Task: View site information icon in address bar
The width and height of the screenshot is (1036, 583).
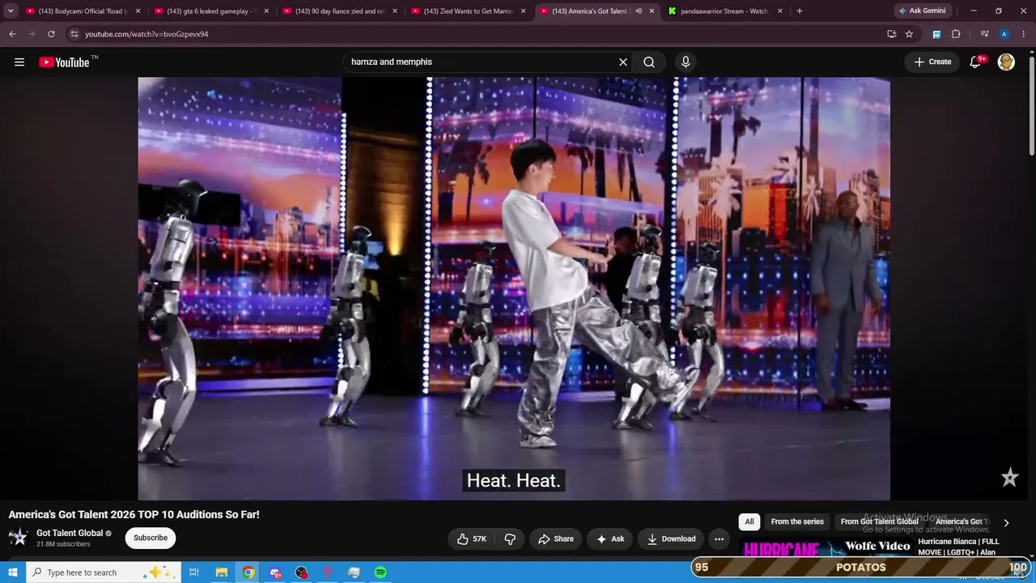Action: (x=74, y=34)
